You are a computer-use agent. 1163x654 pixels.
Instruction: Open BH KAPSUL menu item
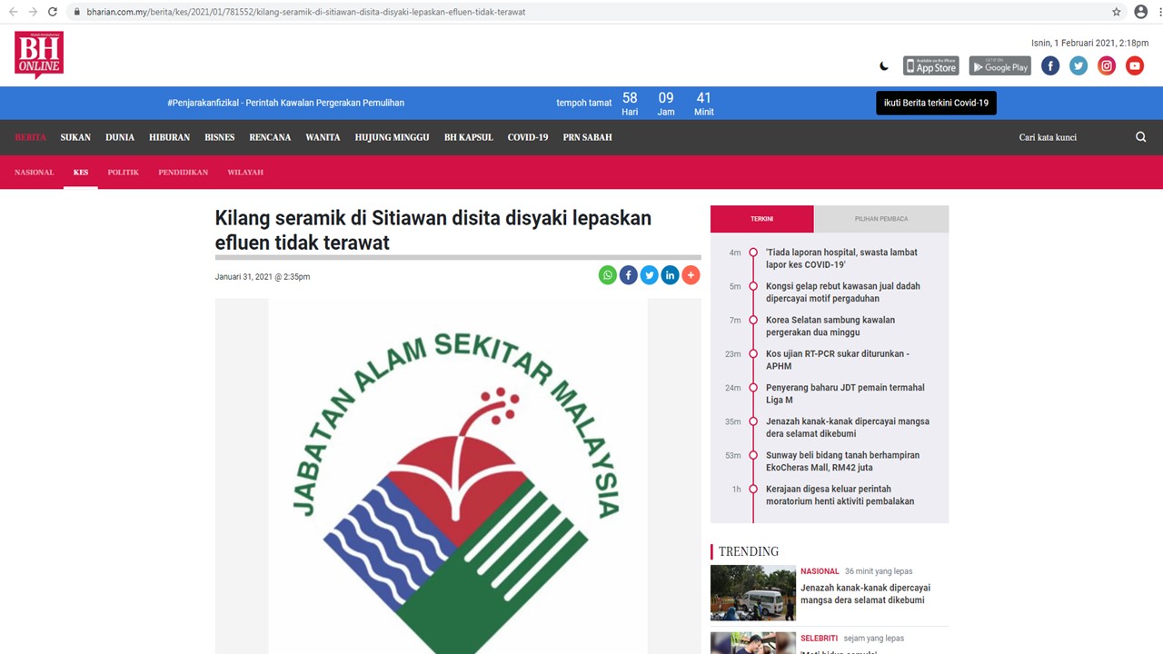[469, 137]
